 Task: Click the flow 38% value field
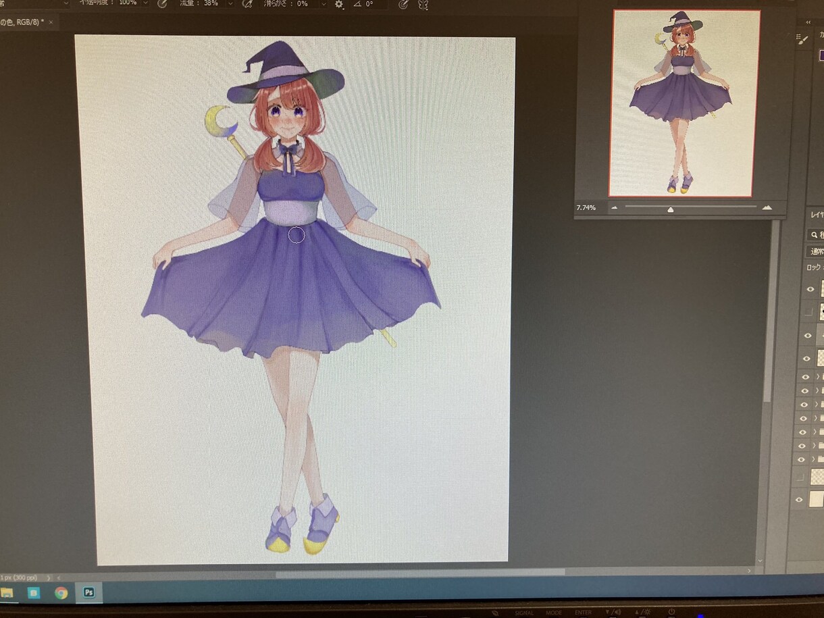click(x=211, y=3)
